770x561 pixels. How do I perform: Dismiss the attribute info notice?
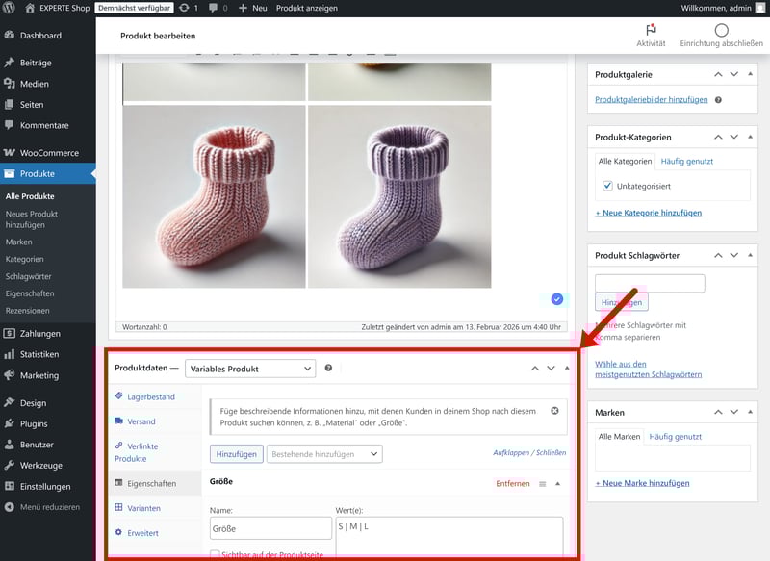coord(554,411)
